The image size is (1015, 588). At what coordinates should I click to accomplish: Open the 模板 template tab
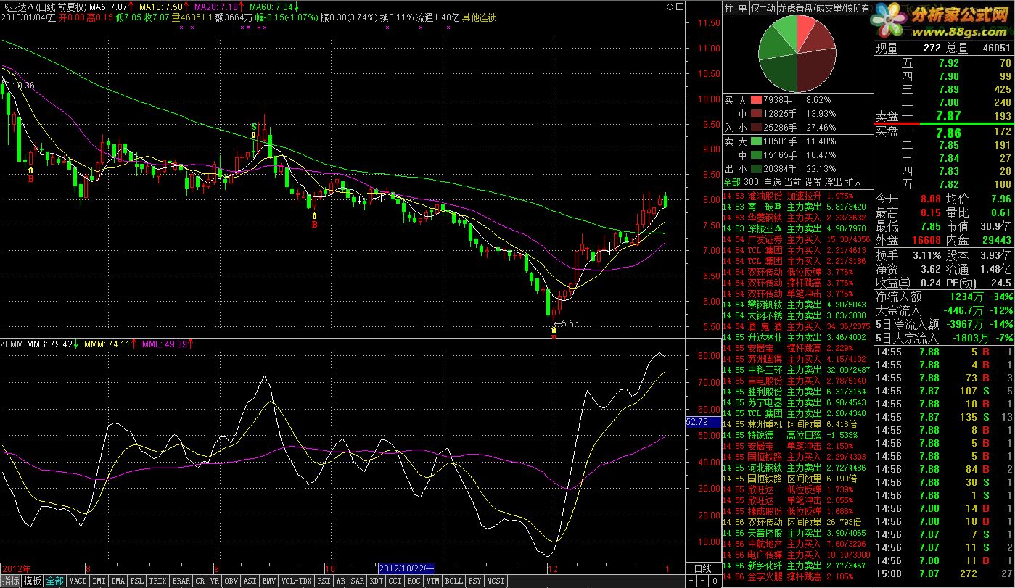tap(32, 581)
